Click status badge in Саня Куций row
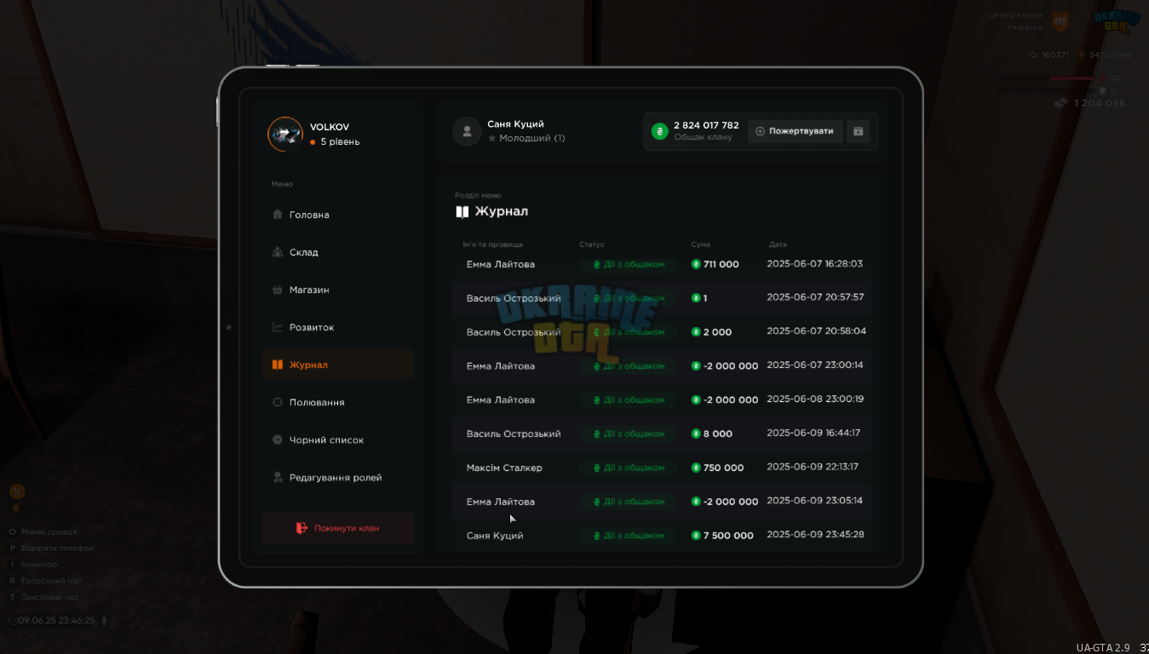 pyautogui.click(x=629, y=536)
